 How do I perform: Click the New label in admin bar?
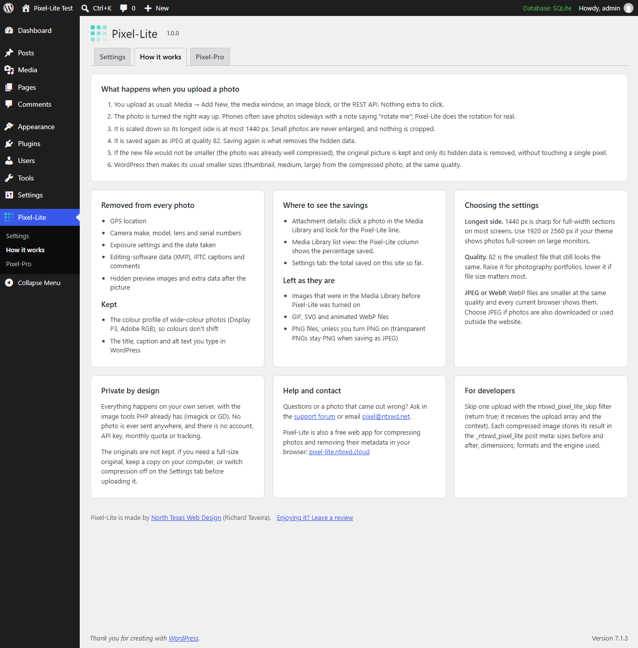click(162, 8)
